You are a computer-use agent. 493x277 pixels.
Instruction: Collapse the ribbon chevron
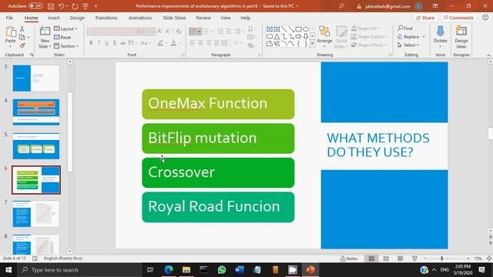(488, 55)
